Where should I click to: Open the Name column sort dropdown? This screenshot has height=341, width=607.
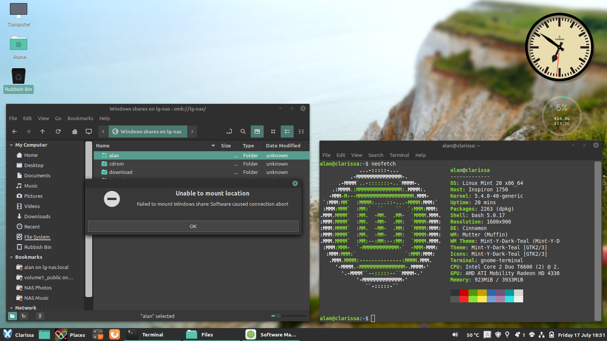click(212, 145)
